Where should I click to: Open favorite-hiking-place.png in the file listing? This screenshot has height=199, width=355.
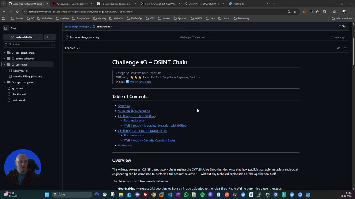pyautogui.click(x=85, y=37)
